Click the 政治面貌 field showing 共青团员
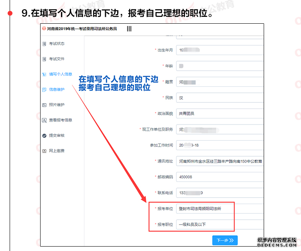This screenshot has height=251, width=301. pos(220,114)
